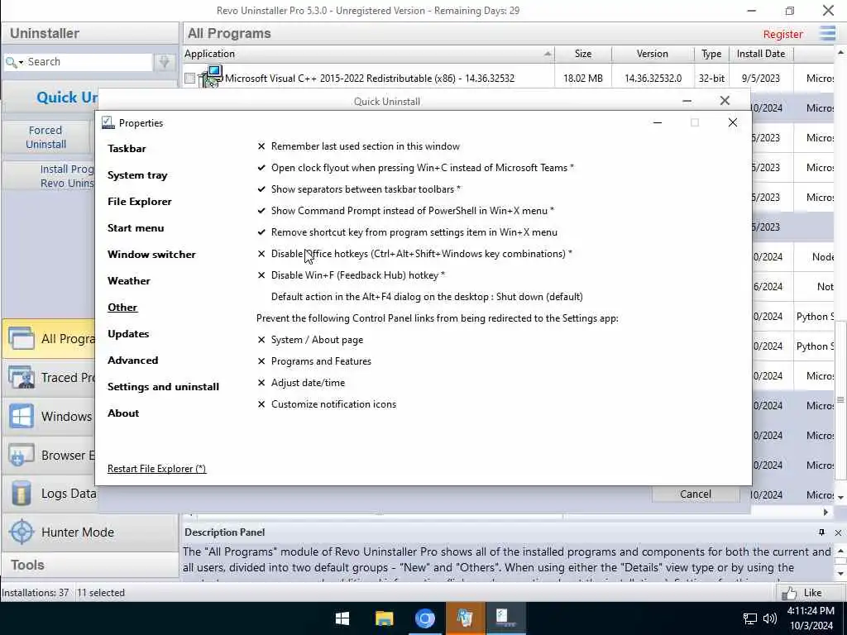Open Advanced section

tap(132, 360)
